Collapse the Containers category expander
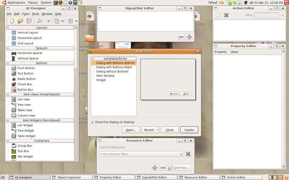The height and width of the screenshot is (180, 289). [8, 141]
